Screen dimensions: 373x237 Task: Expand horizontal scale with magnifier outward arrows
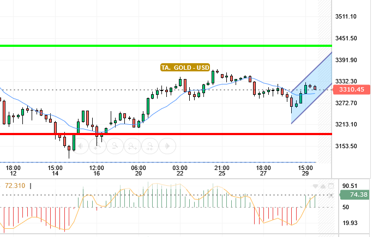point(133,145)
